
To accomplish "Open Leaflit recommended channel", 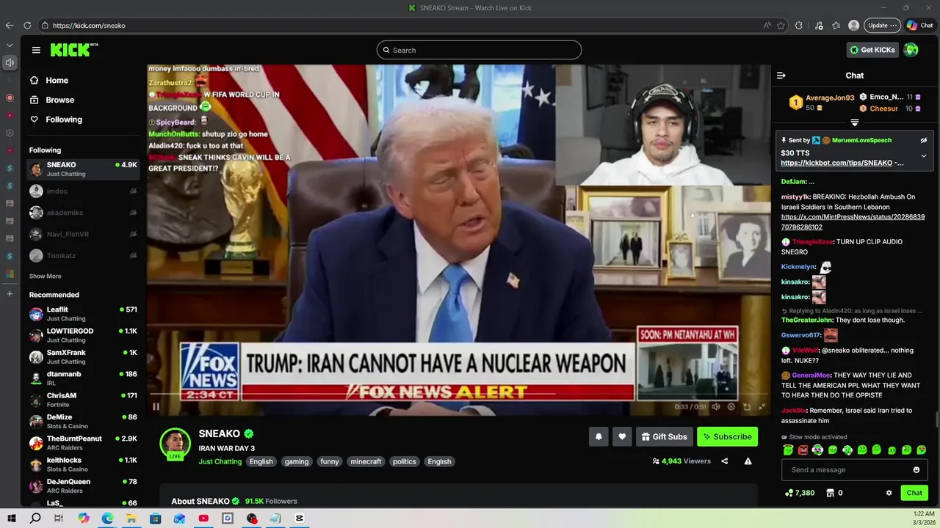I will click(83, 314).
